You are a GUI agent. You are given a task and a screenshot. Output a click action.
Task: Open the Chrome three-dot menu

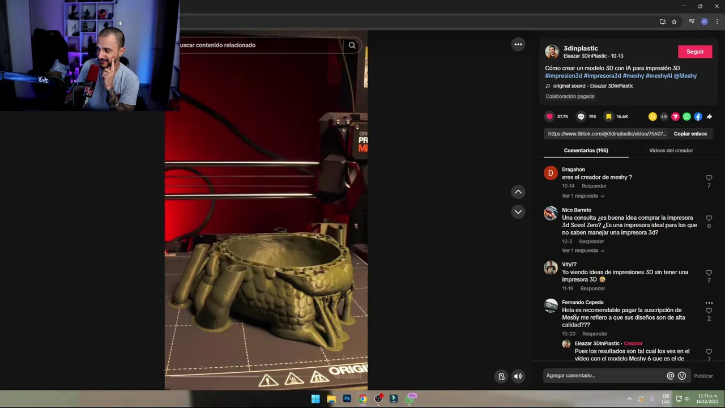(717, 22)
